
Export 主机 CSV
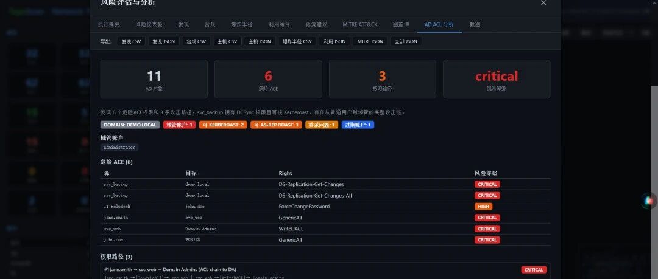[227, 41]
